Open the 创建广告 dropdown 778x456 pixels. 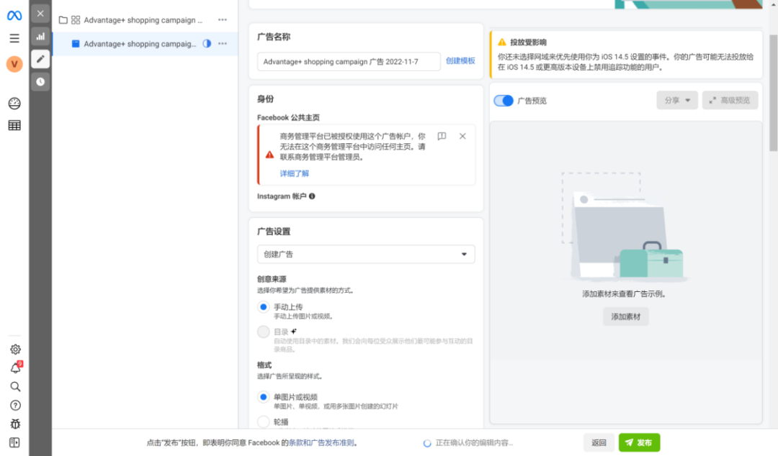point(365,254)
